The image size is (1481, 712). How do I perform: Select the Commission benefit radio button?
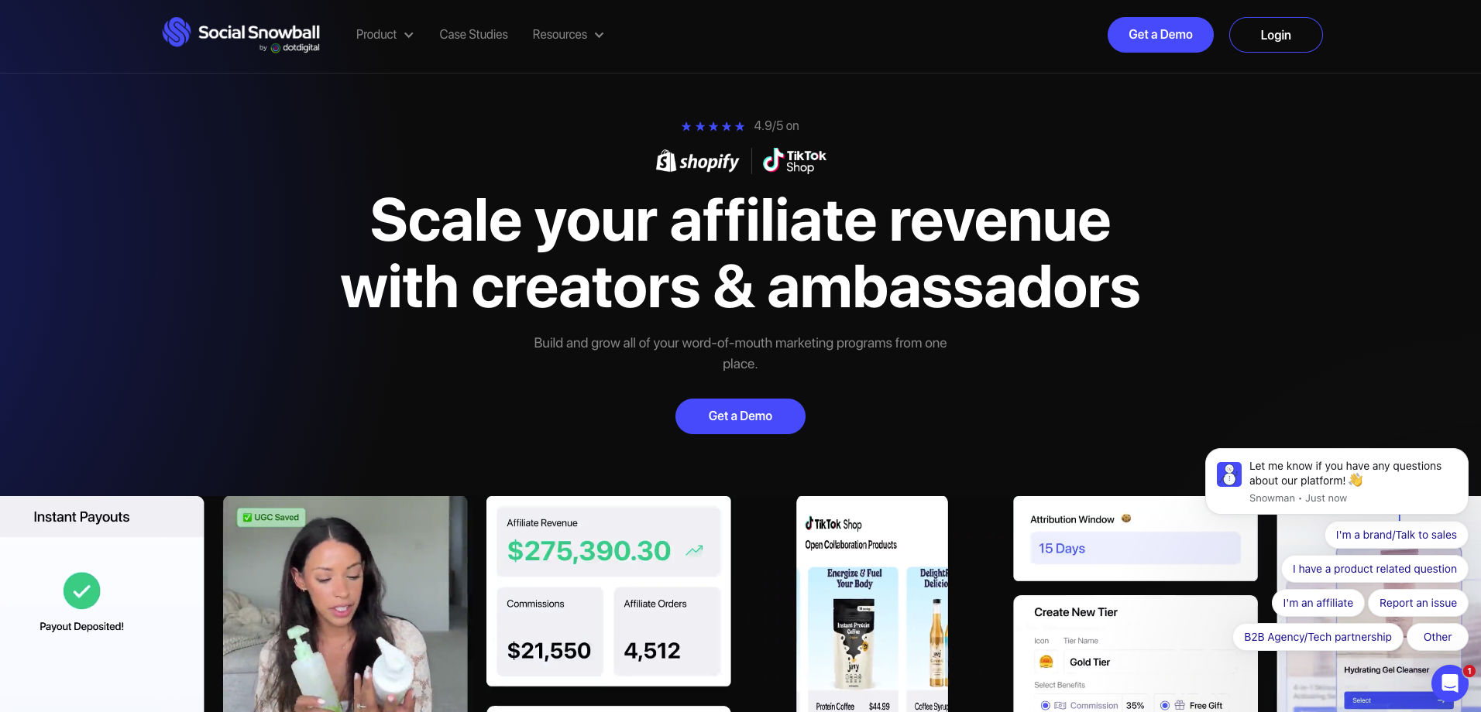point(1046,705)
